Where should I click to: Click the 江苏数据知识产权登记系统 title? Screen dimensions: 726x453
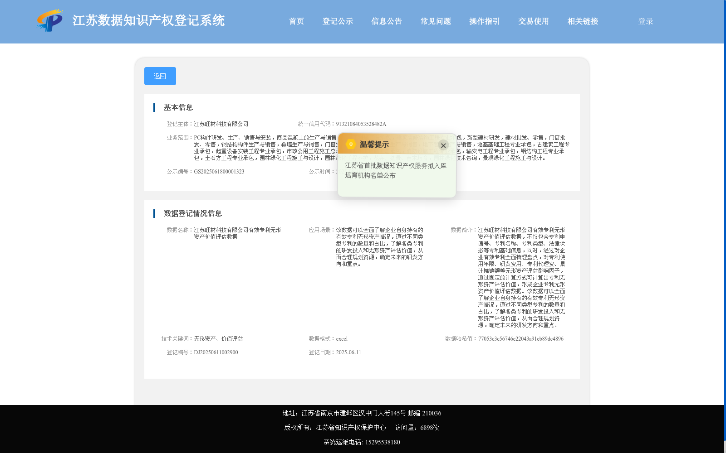[148, 20]
